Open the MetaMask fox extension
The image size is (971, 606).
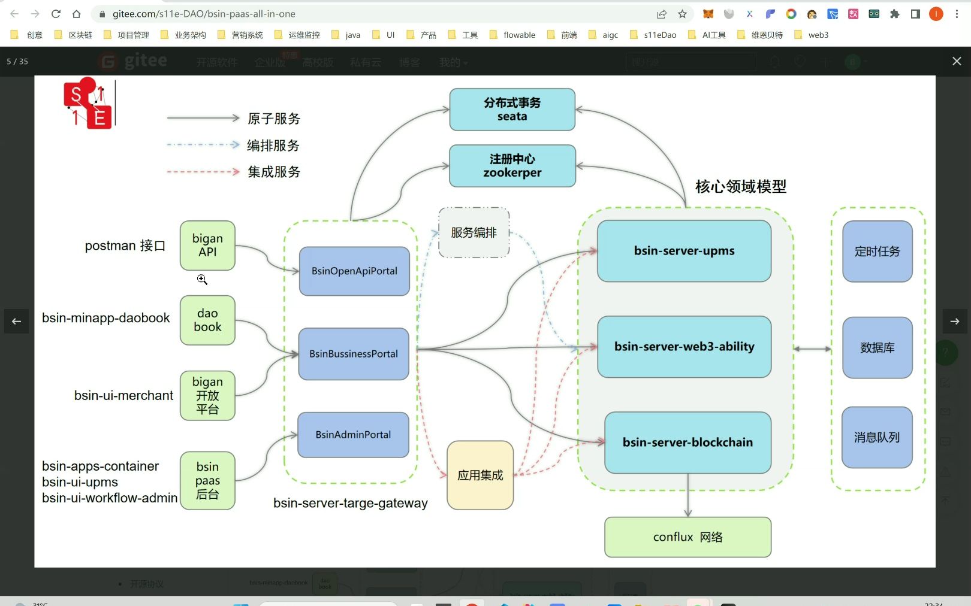point(708,14)
